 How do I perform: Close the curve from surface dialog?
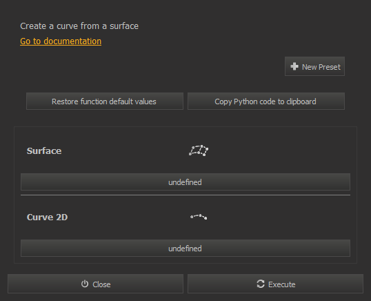[95, 284]
